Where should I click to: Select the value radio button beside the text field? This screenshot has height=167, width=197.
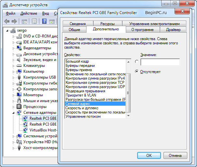[137, 62]
